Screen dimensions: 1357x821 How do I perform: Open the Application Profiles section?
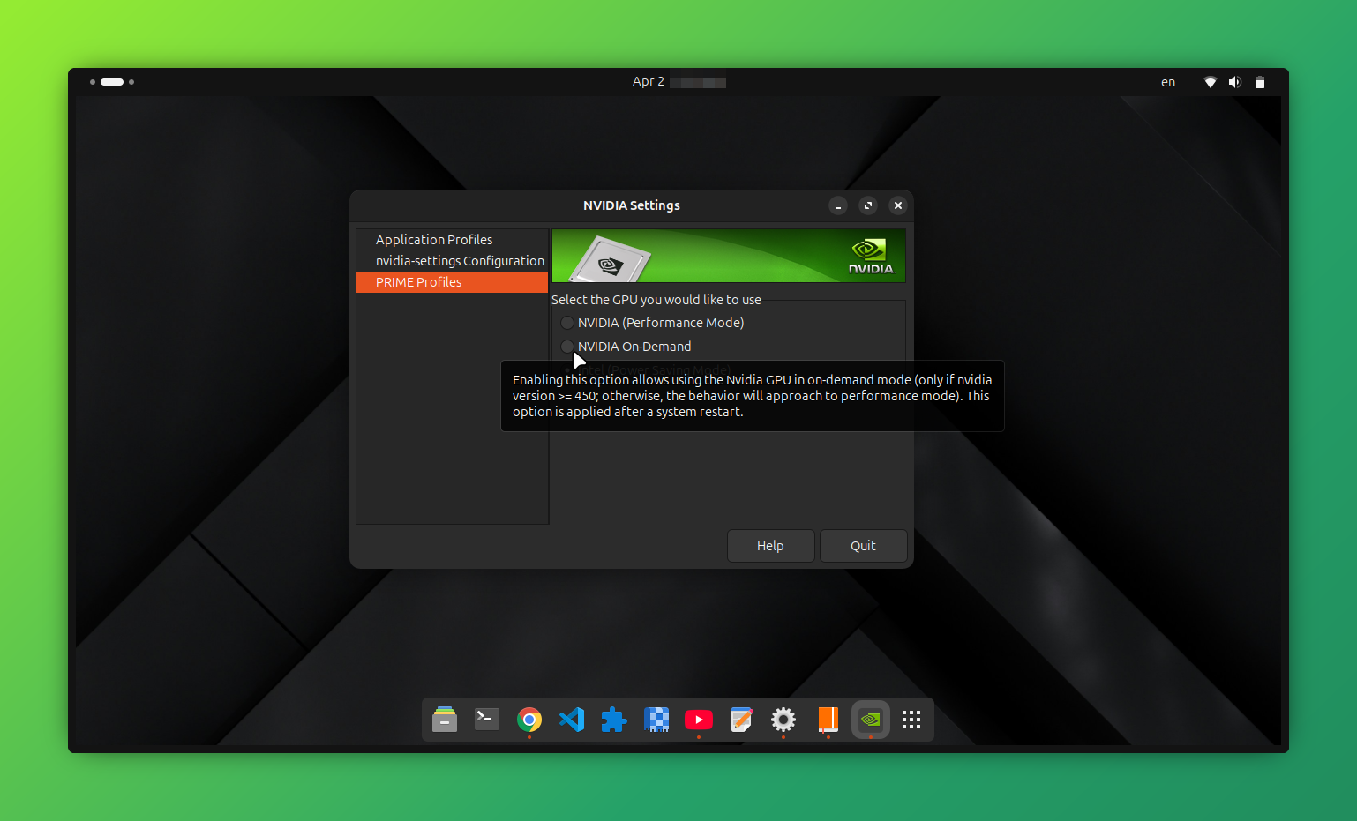(434, 239)
